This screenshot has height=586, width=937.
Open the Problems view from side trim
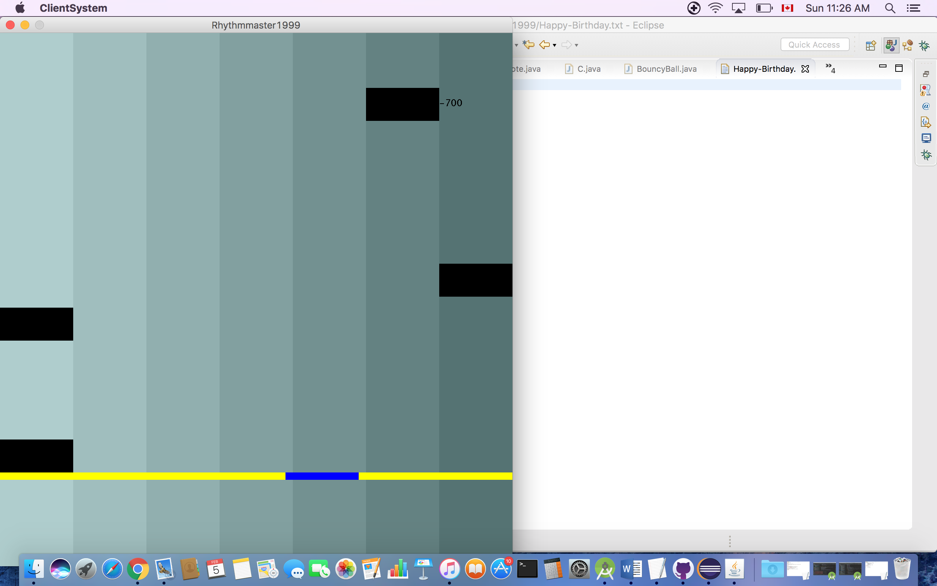pyautogui.click(x=926, y=90)
